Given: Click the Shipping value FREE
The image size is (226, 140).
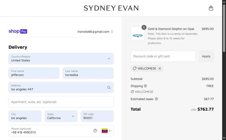Looking at the screenshot, I should click(210, 86).
